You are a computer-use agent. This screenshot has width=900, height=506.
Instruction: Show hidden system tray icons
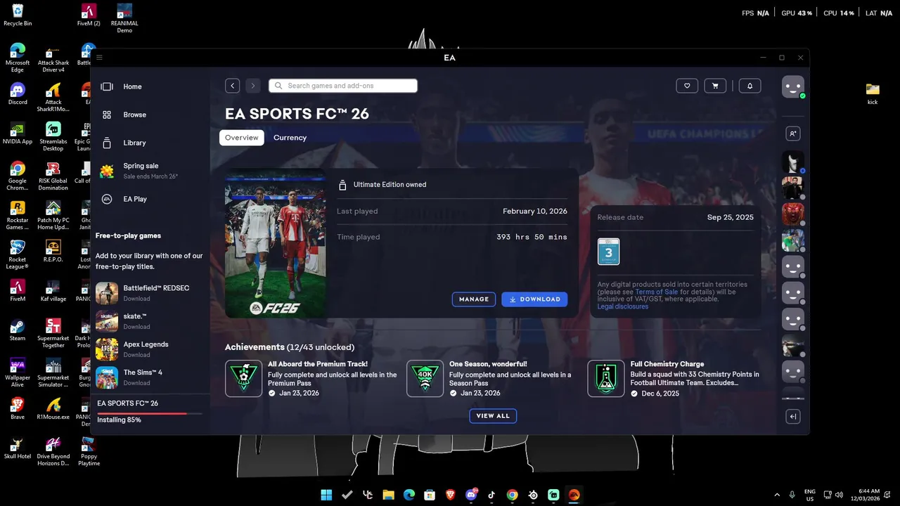coord(777,495)
